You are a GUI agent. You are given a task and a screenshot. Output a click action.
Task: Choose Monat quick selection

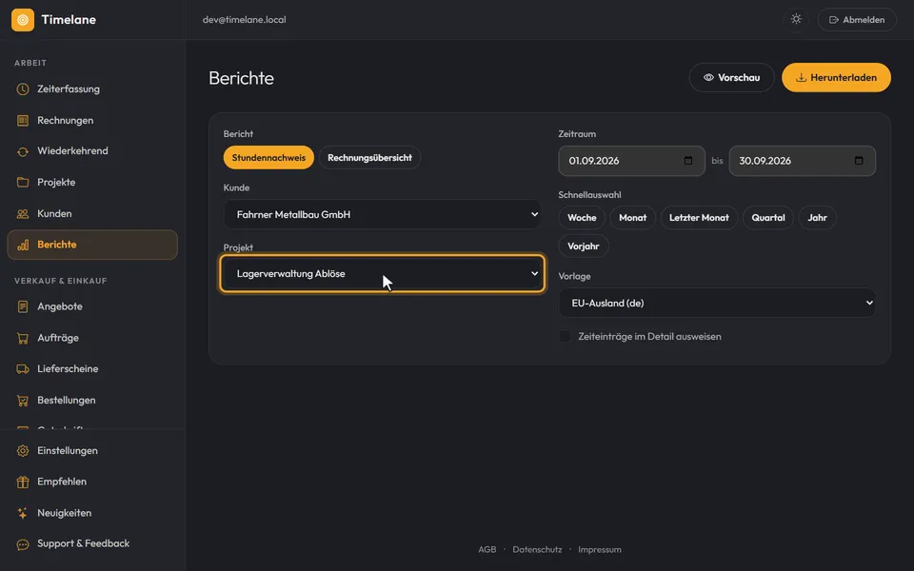point(632,218)
